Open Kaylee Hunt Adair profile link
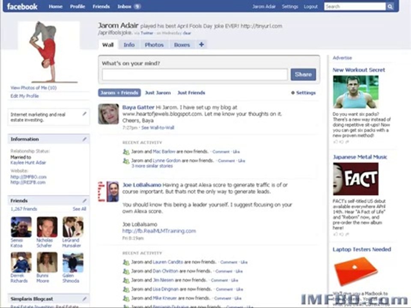Image resolution: width=411 pixels, height=308 pixels. click(x=28, y=163)
